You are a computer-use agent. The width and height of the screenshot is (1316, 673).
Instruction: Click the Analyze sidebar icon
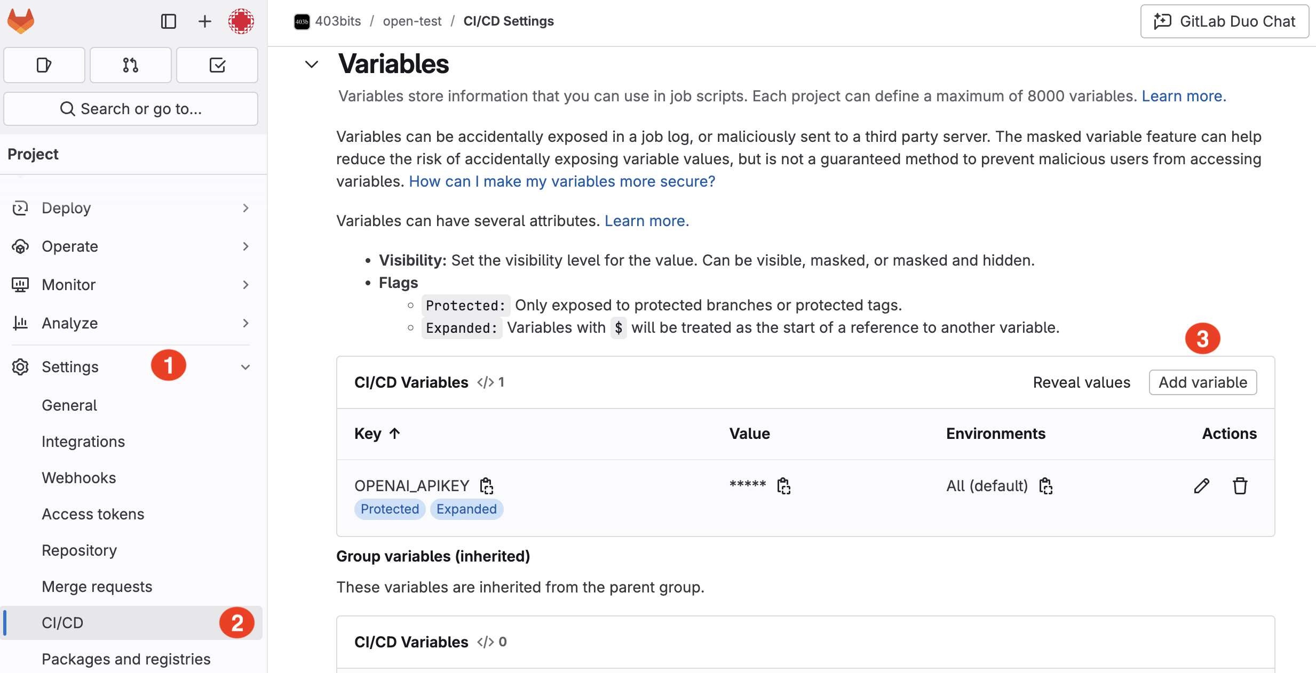(20, 323)
